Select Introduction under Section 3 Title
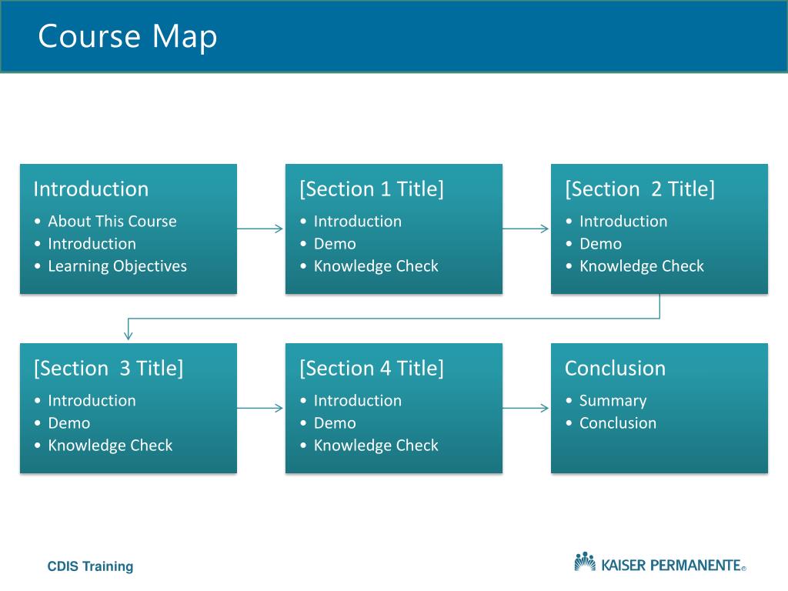788x591 pixels. [92, 400]
